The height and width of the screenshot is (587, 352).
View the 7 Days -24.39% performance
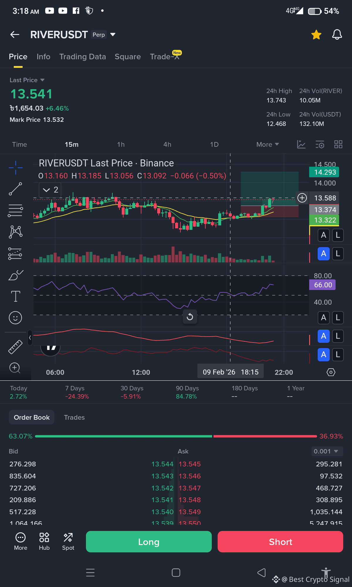tap(77, 392)
